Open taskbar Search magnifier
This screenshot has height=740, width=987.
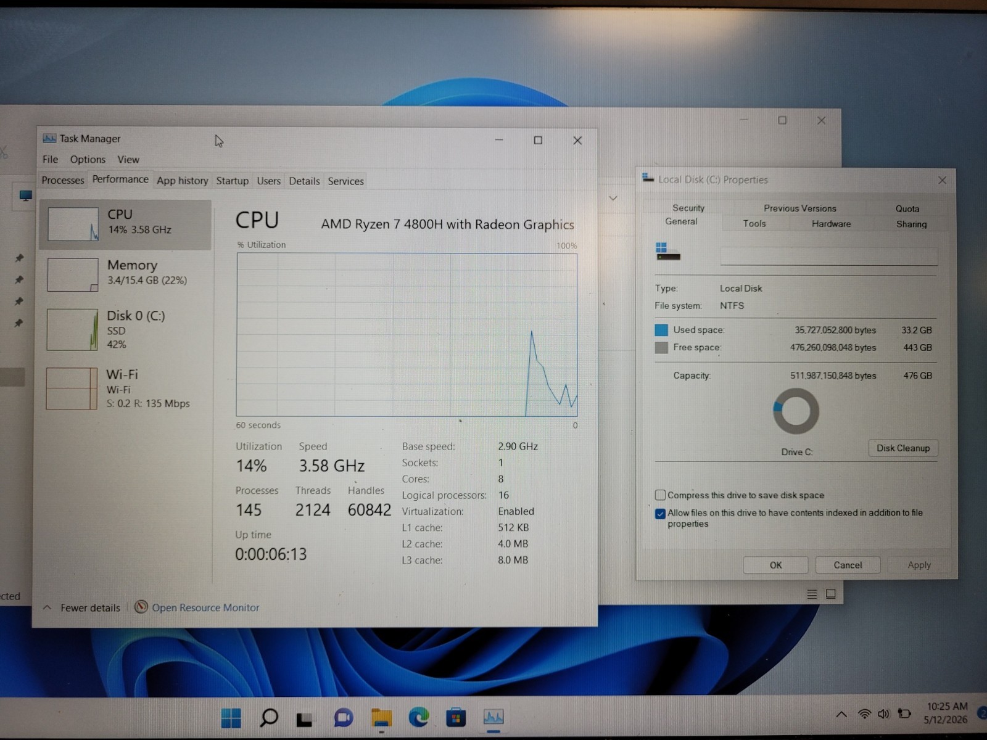point(269,717)
